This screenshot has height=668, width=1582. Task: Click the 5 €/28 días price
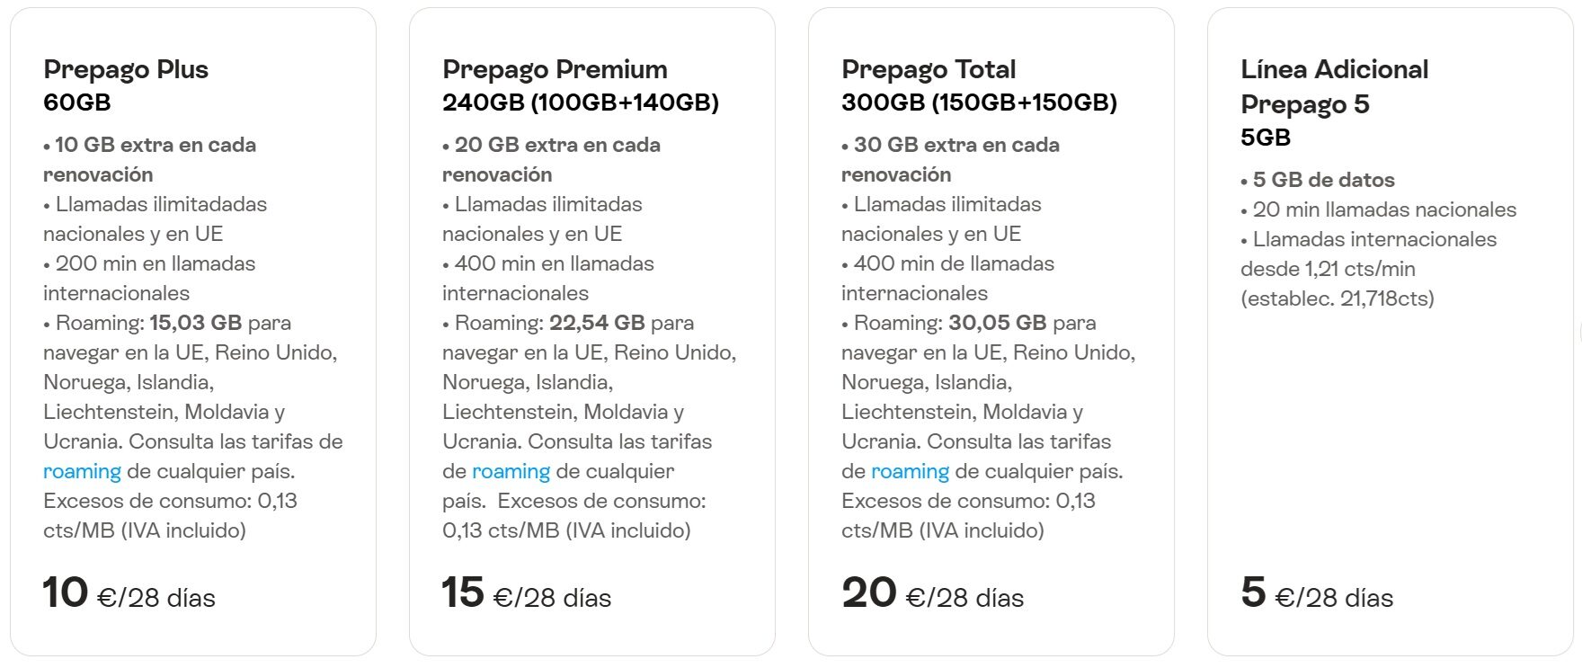coord(1317,593)
